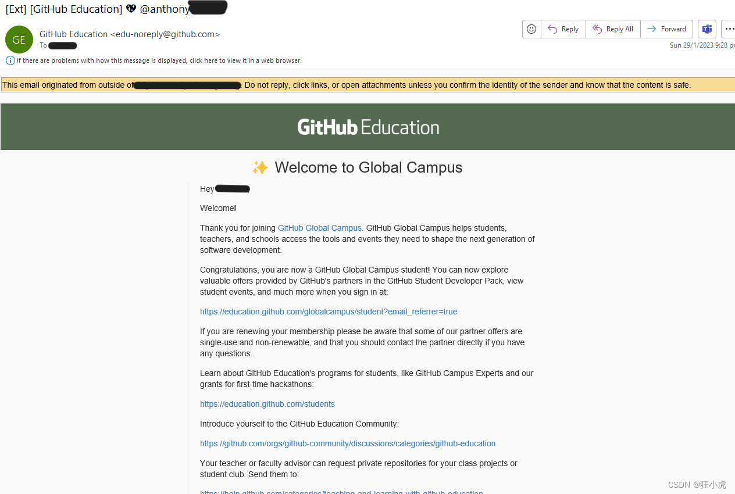The image size is (735, 494).
Task: Click the GitHub Education header banner
Action: 367,126
